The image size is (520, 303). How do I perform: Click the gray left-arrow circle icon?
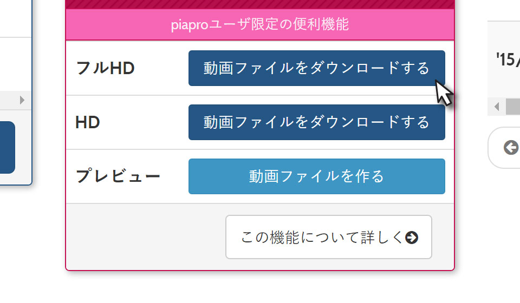[x=510, y=147]
